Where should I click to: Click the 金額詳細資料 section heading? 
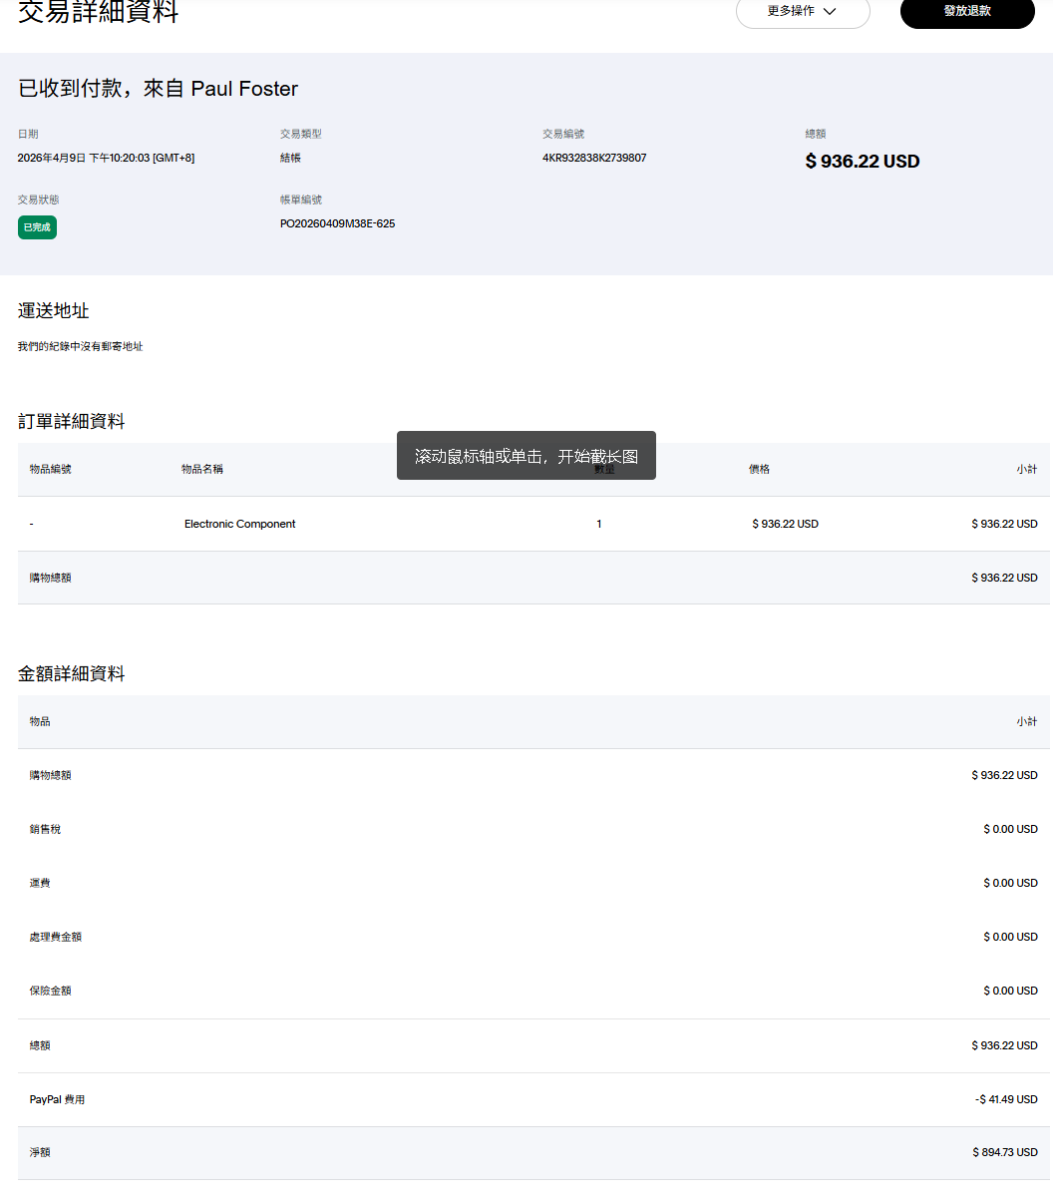click(72, 674)
